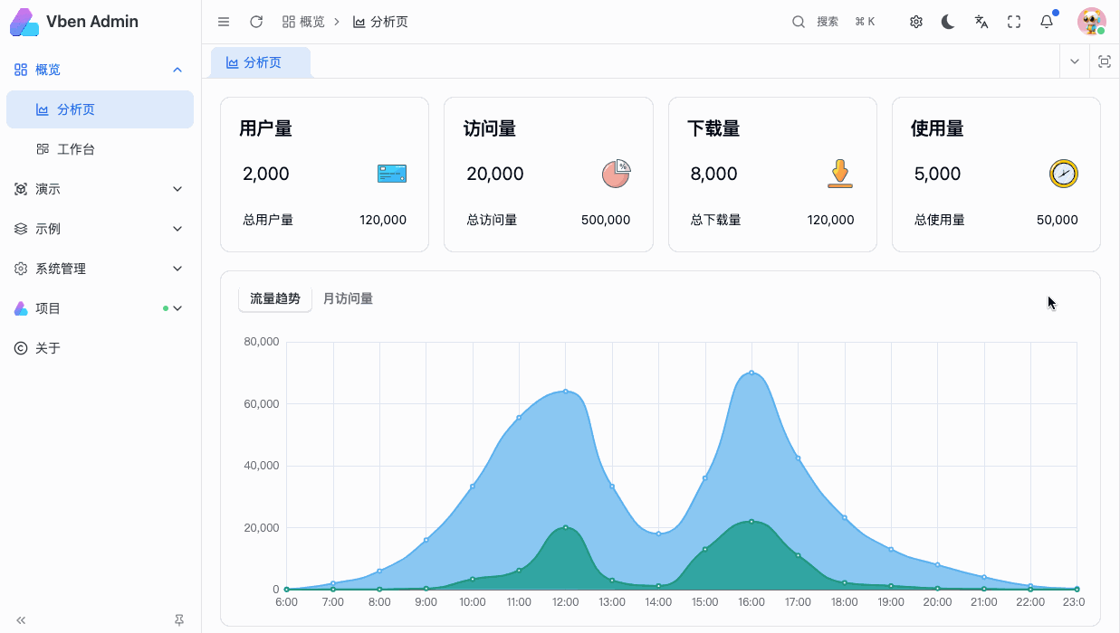
Task: Click the 总下载量 label
Action: (x=715, y=220)
